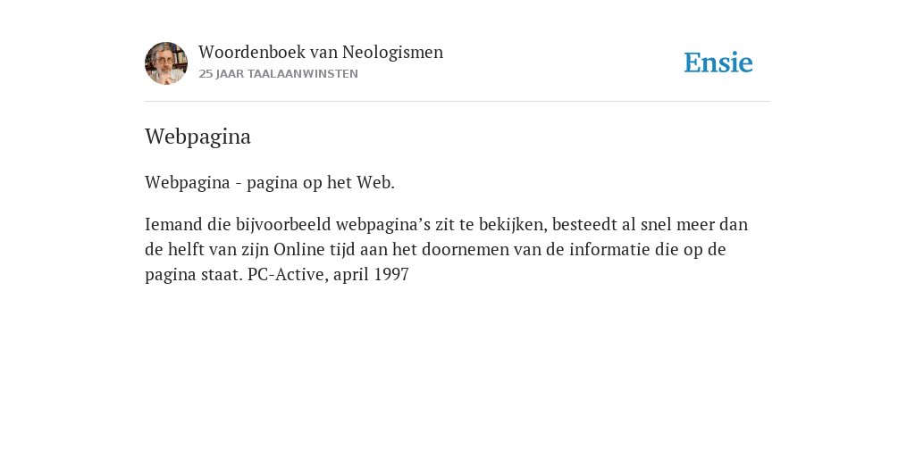The image size is (915, 457).
Task: Click the 25 JAAR TAALAANWINSTEN subtitle
Action: coord(279,74)
